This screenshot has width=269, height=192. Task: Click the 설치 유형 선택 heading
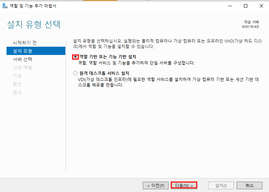34,24
